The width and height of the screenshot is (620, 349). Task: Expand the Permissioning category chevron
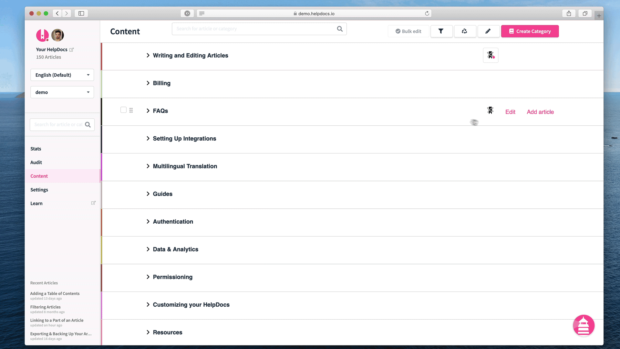click(148, 277)
